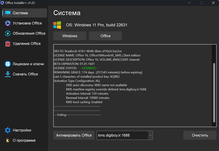The image size is (219, 151).
Task: Click the LICENSE DESCRIPTION line in log
Action: 96,59
